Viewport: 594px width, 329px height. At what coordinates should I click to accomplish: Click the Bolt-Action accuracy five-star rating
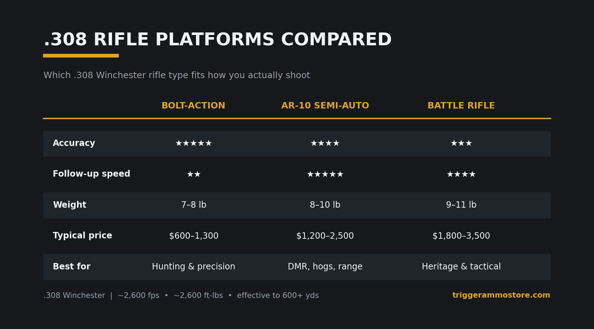click(194, 143)
